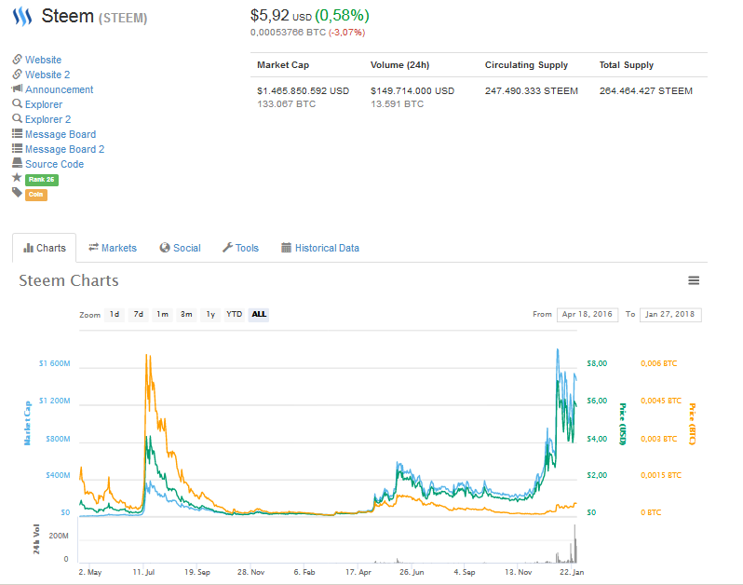Click the 24h Vol axis label

point(36,539)
